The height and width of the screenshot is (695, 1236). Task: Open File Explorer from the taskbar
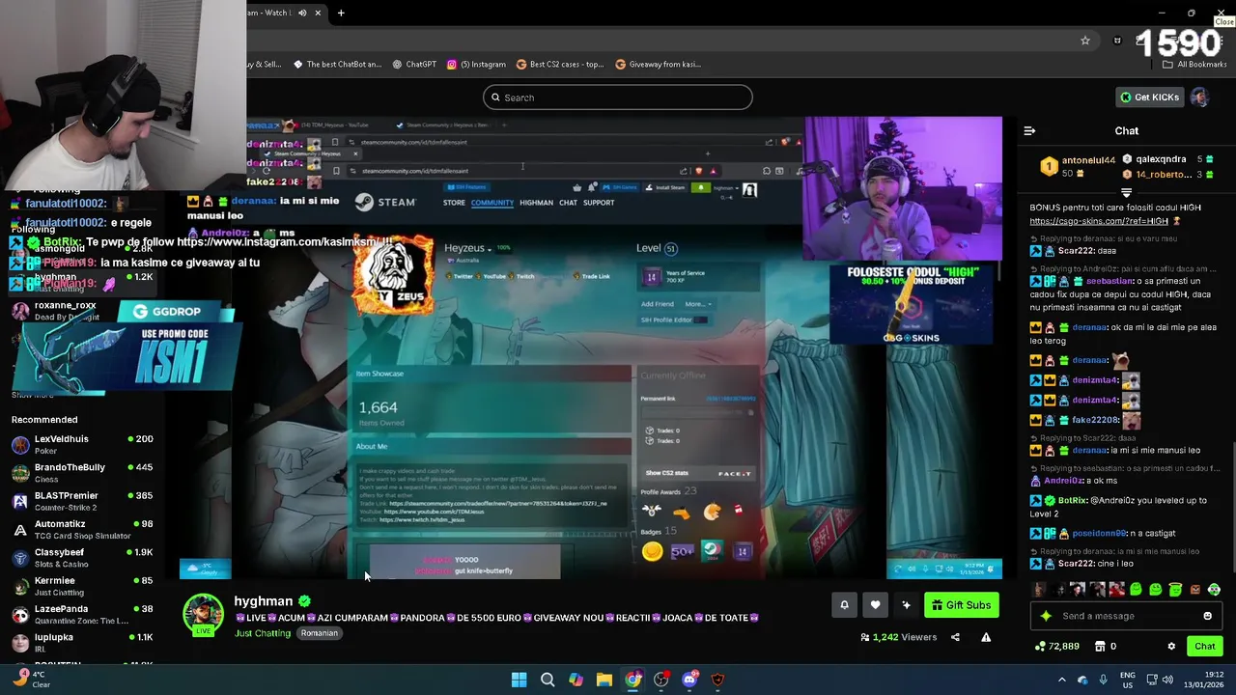point(604,680)
